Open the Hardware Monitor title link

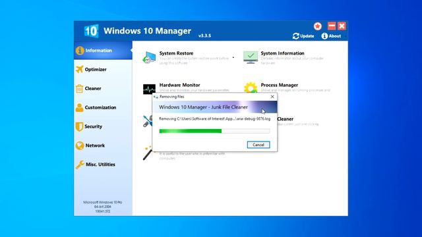click(179, 85)
